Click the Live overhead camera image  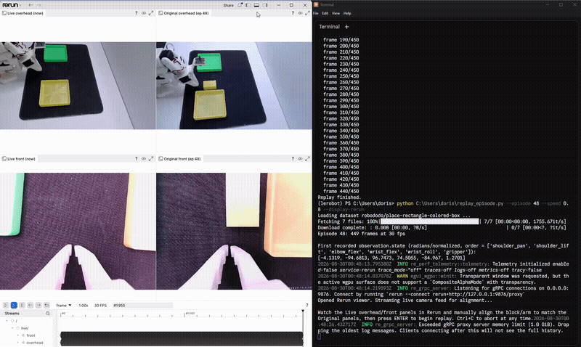[x=78, y=86]
